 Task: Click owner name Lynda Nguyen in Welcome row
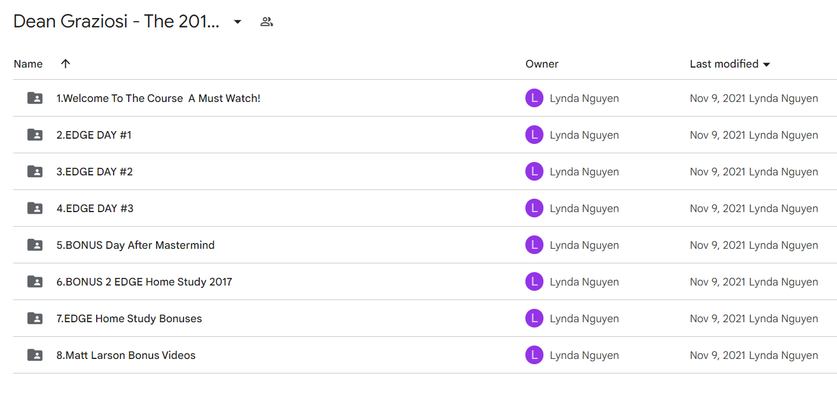tap(584, 98)
